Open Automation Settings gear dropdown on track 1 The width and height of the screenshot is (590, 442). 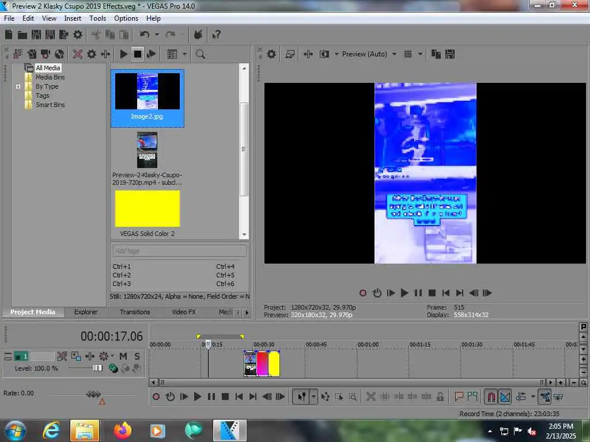click(106, 356)
